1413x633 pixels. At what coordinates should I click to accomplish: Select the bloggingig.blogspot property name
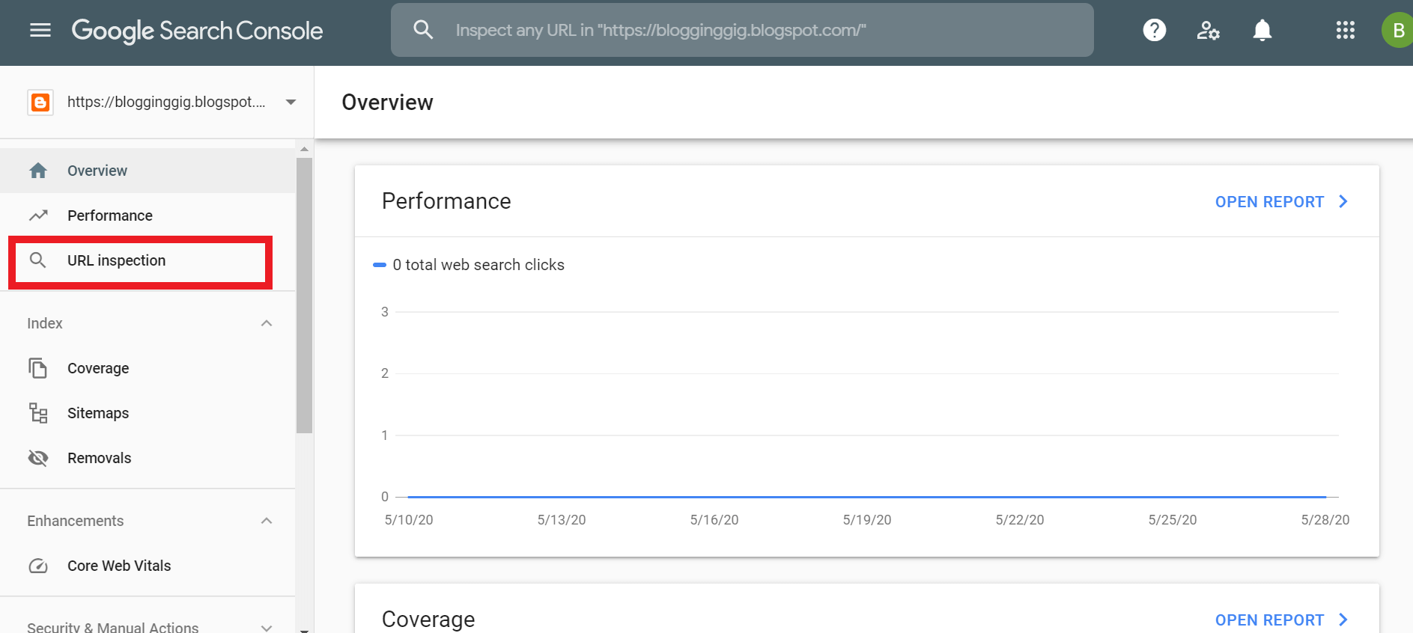pyautogui.click(x=166, y=102)
